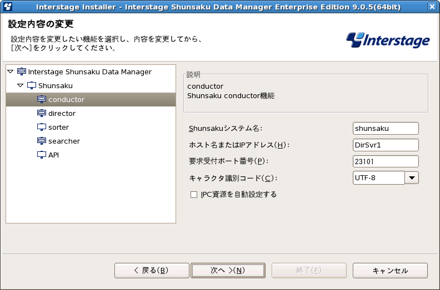The width and height of the screenshot is (440, 290).
Task: Click the sorter feature icon
Action: click(42, 127)
